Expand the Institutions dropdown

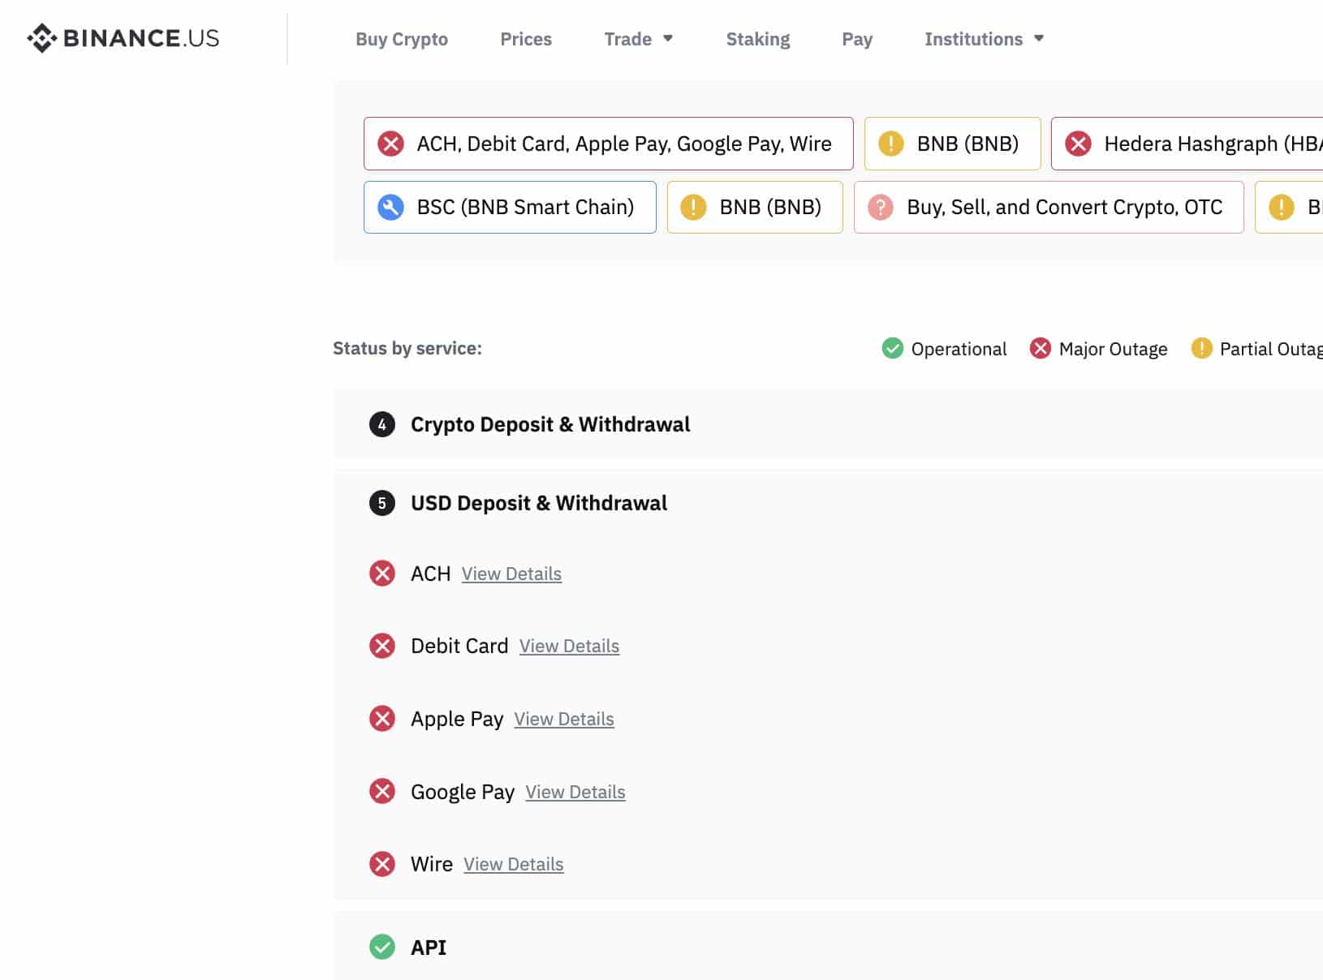984,39
